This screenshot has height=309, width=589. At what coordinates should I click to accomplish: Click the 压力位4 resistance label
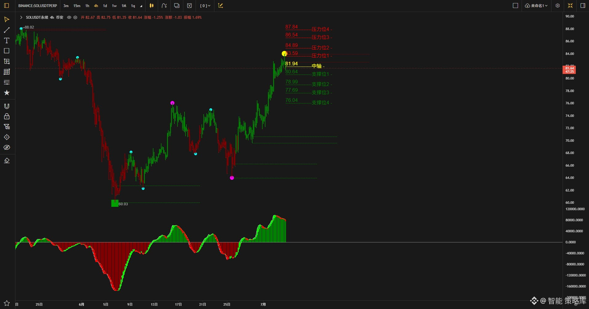click(320, 29)
